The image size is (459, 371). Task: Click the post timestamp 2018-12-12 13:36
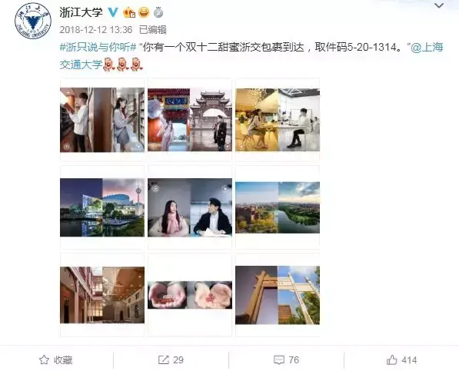tap(96, 30)
